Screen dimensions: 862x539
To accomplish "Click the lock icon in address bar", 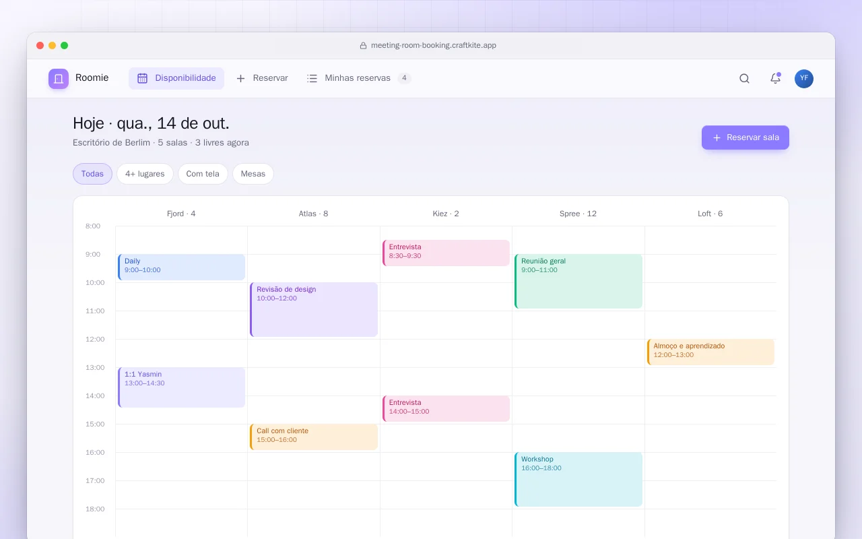I will (x=363, y=46).
